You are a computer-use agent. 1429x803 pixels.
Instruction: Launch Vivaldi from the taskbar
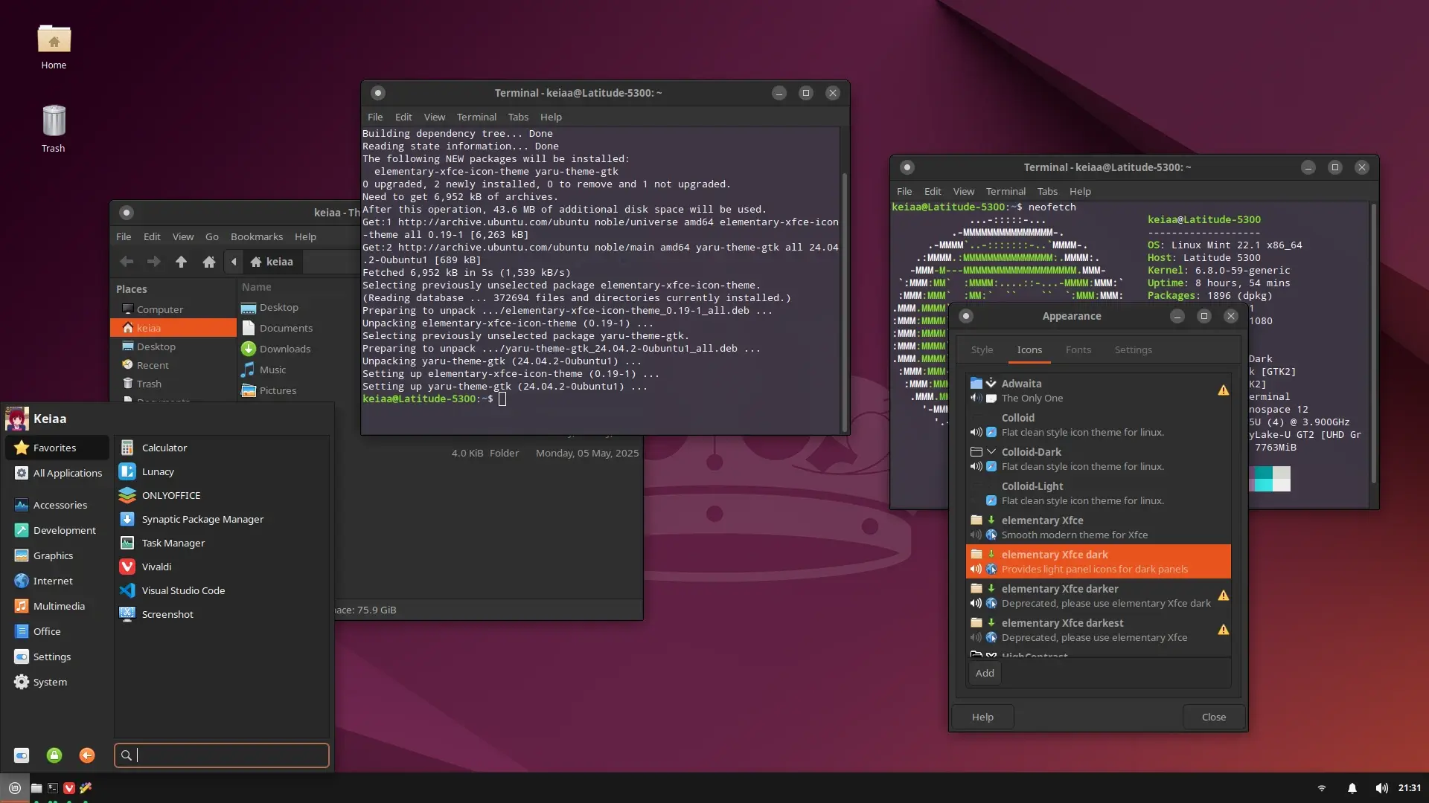pyautogui.click(x=69, y=788)
